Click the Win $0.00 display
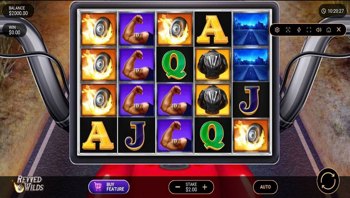Screen dimensions: 350x198 pos(14,30)
